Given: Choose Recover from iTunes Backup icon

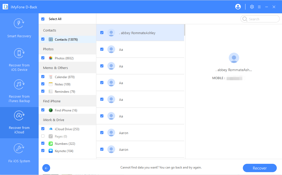Looking at the screenshot, I should 19,84.
